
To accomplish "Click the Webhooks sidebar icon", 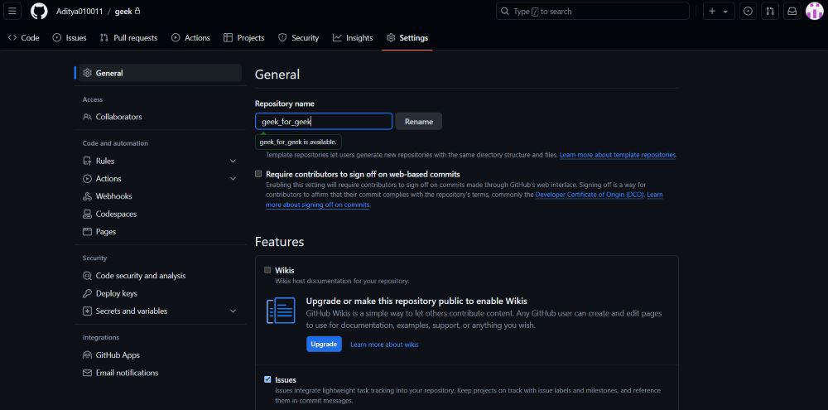I will pyautogui.click(x=87, y=196).
